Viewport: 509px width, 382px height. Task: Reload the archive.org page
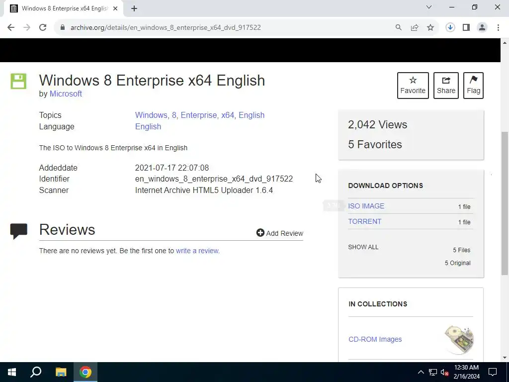tap(43, 28)
